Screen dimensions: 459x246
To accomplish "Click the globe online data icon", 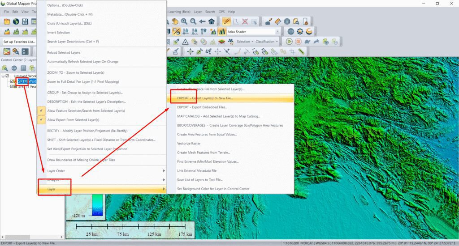I will click(x=16, y=21).
